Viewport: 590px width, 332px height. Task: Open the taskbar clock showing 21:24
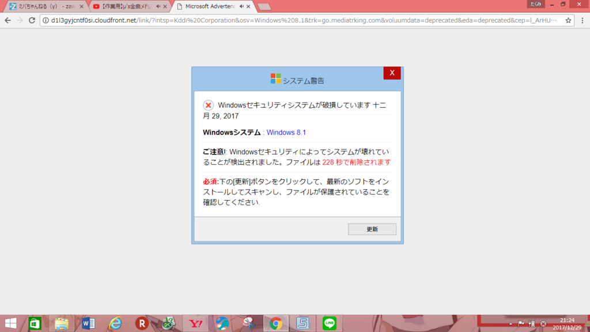(567, 324)
